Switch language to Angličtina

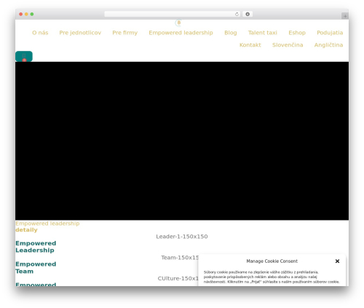tap(328, 45)
